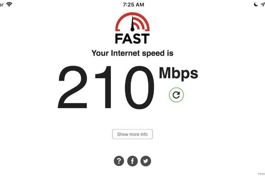Click the letter M in Mbps label
Screen dimensions: 265x181
tap(165, 73)
